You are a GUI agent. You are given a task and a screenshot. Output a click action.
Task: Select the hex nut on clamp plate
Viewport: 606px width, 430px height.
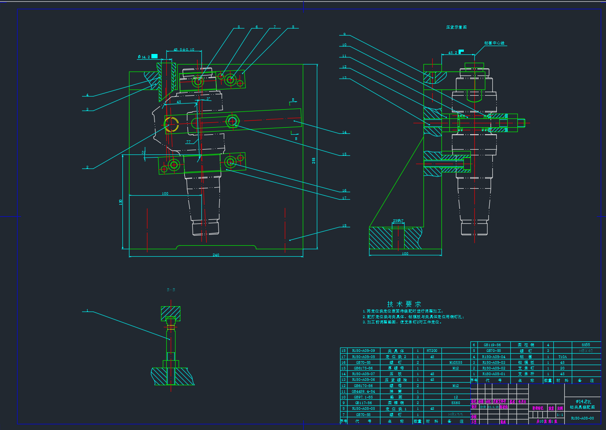pos(232,121)
